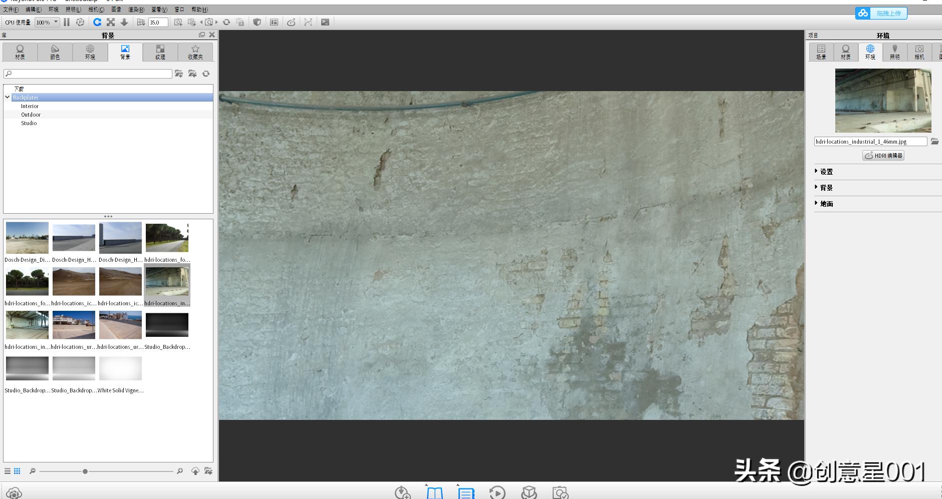Toggle performance mode icon in toolbar
Image resolution: width=942 pixels, height=499 pixels.
(80, 22)
